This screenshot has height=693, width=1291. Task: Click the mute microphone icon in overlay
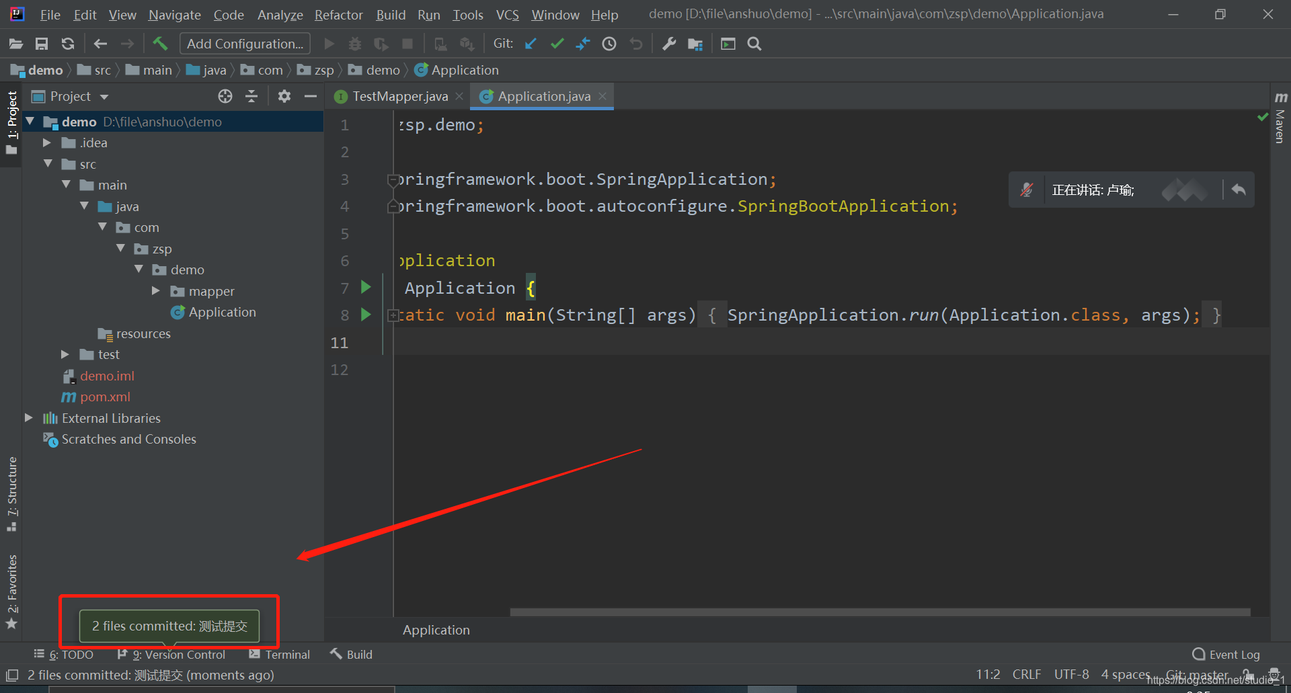click(x=1027, y=190)
